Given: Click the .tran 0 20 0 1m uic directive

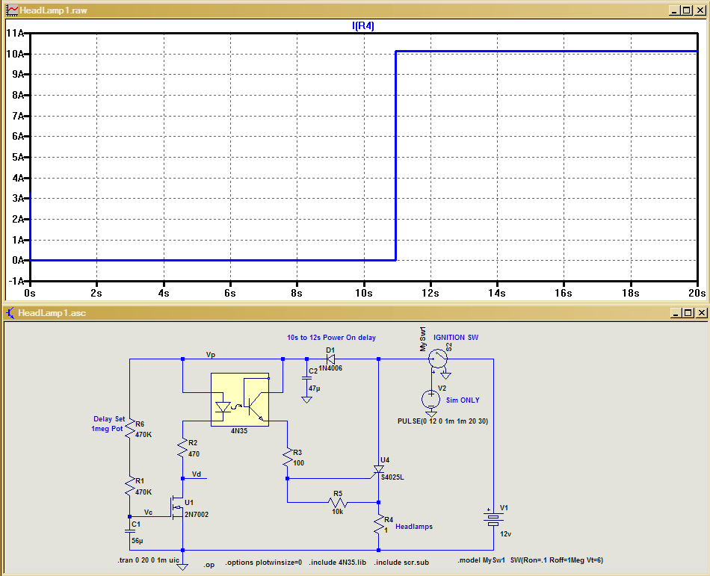Looking at the screenshot, I should 149,560.
